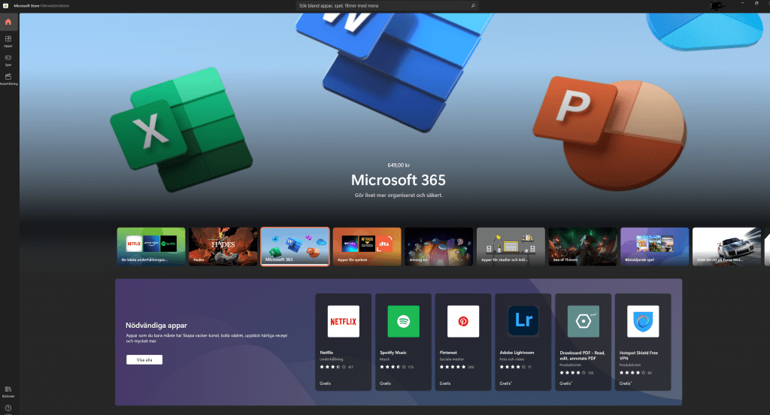Select the Microsoft 365 carousel thumbnail

point(295,247)
